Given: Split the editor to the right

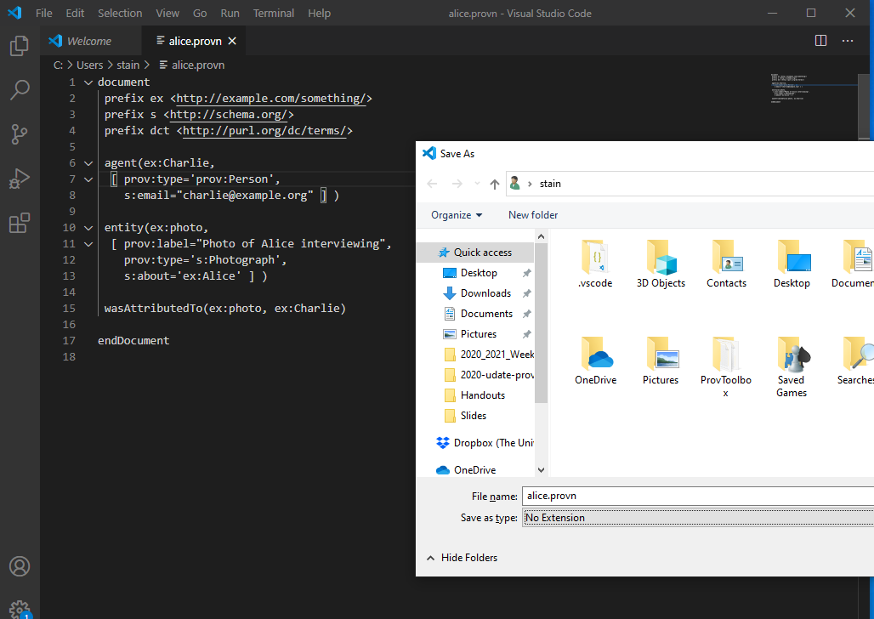Looking at the screenshot, I should click(x=820, y=41).
